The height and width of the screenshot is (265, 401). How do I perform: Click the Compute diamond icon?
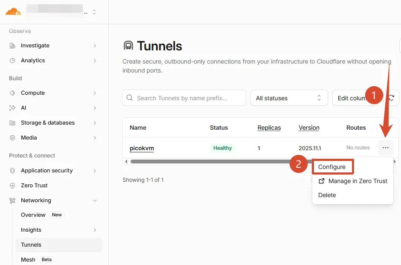12,93
